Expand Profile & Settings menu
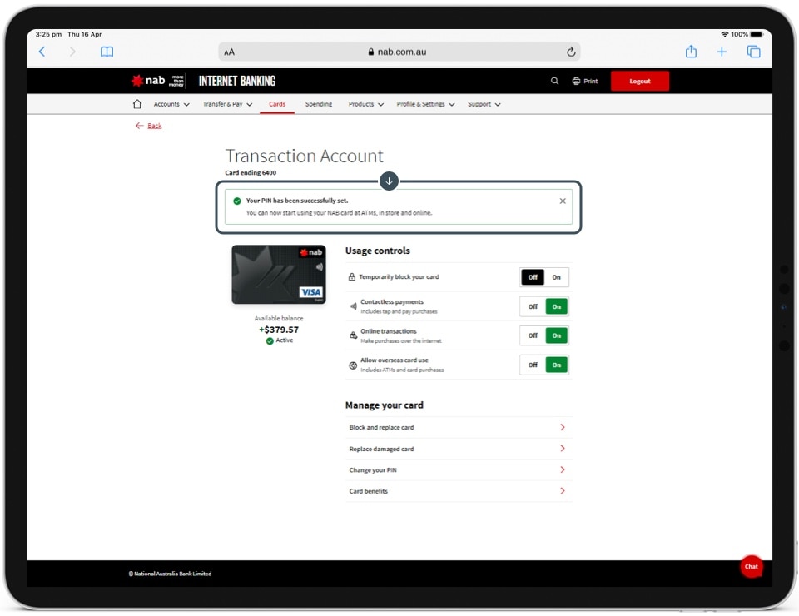The width and height of the screenshot is (799, 616). click(x=425, y=104)
